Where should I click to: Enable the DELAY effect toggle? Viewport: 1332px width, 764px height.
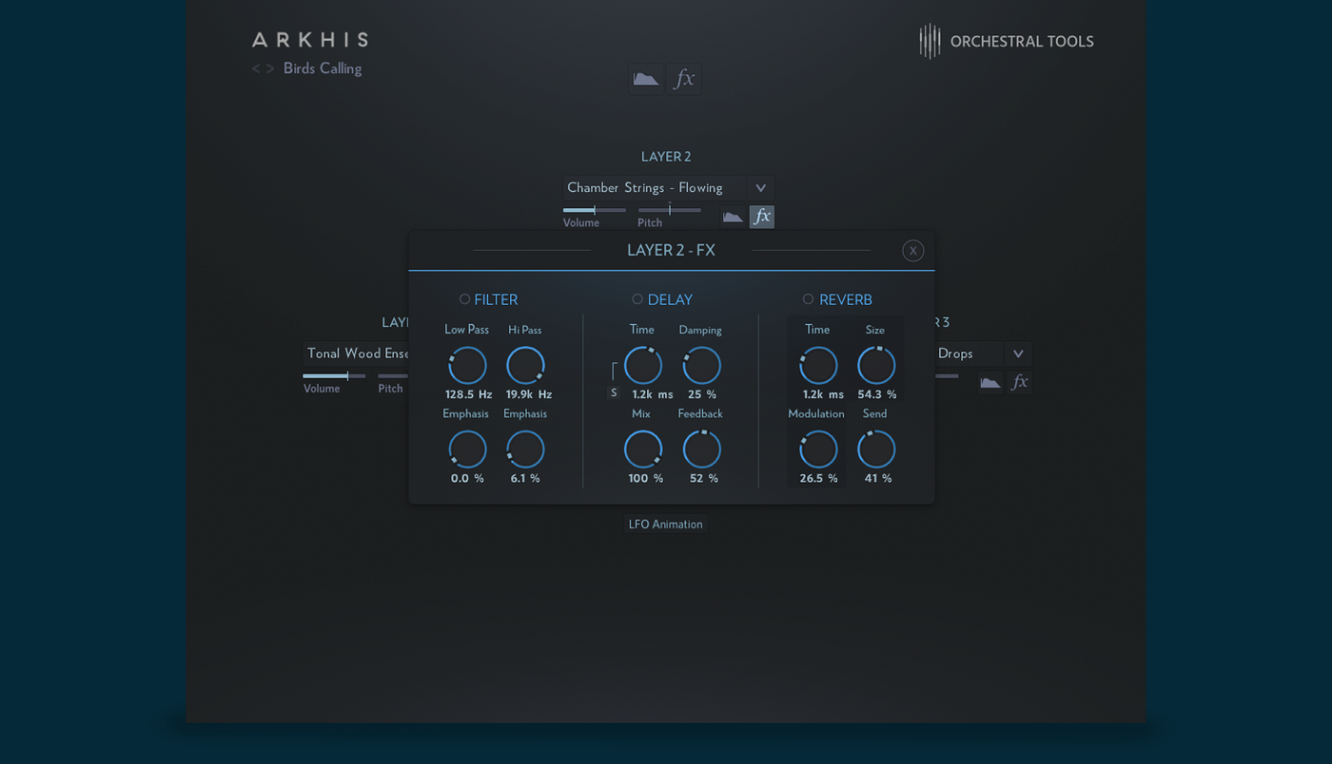coord(637,299)
